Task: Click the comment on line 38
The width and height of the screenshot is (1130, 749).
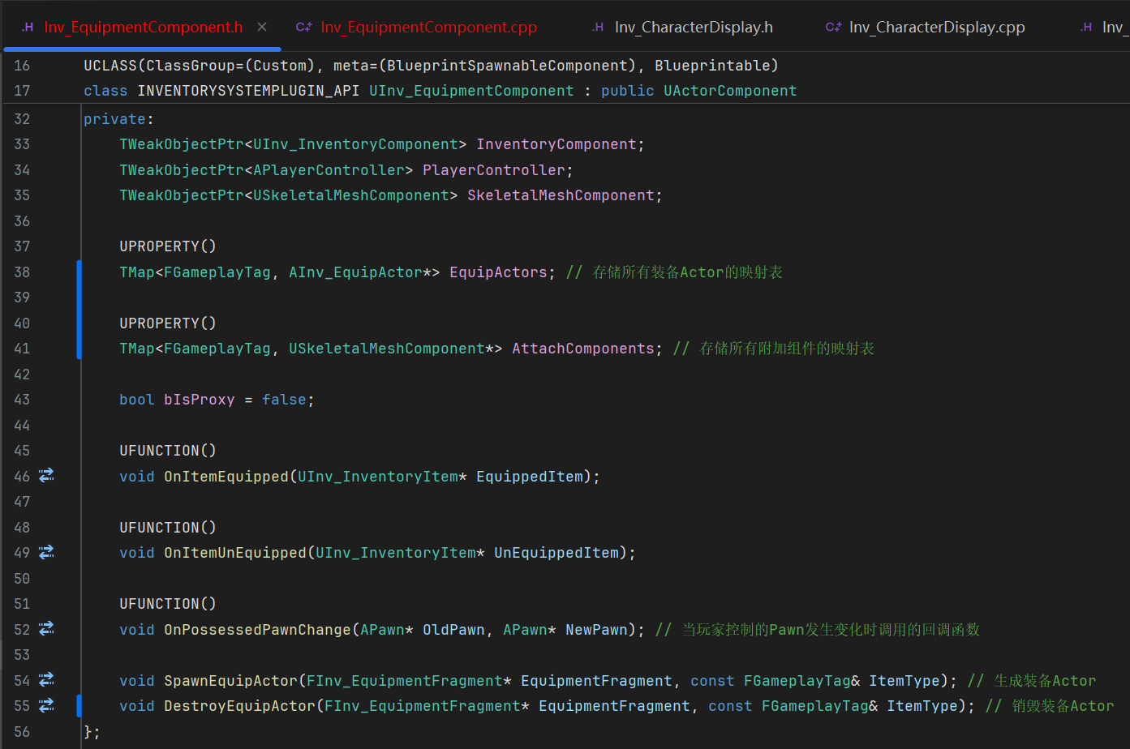Action: tap(675, 272)
